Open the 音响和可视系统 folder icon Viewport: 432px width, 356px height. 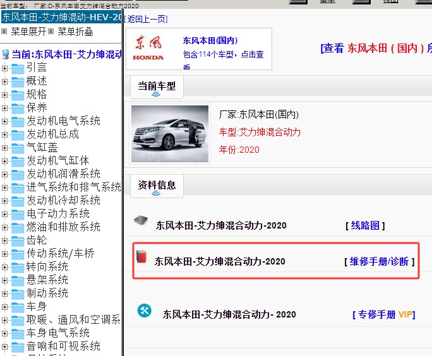18,347
